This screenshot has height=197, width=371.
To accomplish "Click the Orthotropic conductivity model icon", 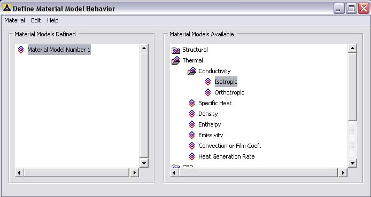I will click(208, 92).
